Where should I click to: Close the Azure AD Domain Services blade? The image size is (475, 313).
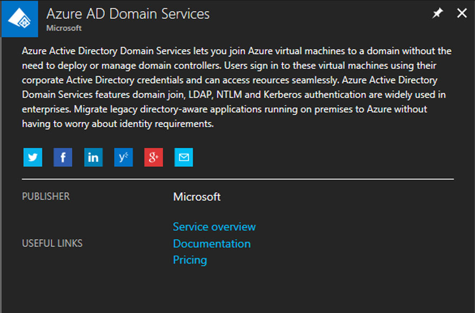click(462, 13)
